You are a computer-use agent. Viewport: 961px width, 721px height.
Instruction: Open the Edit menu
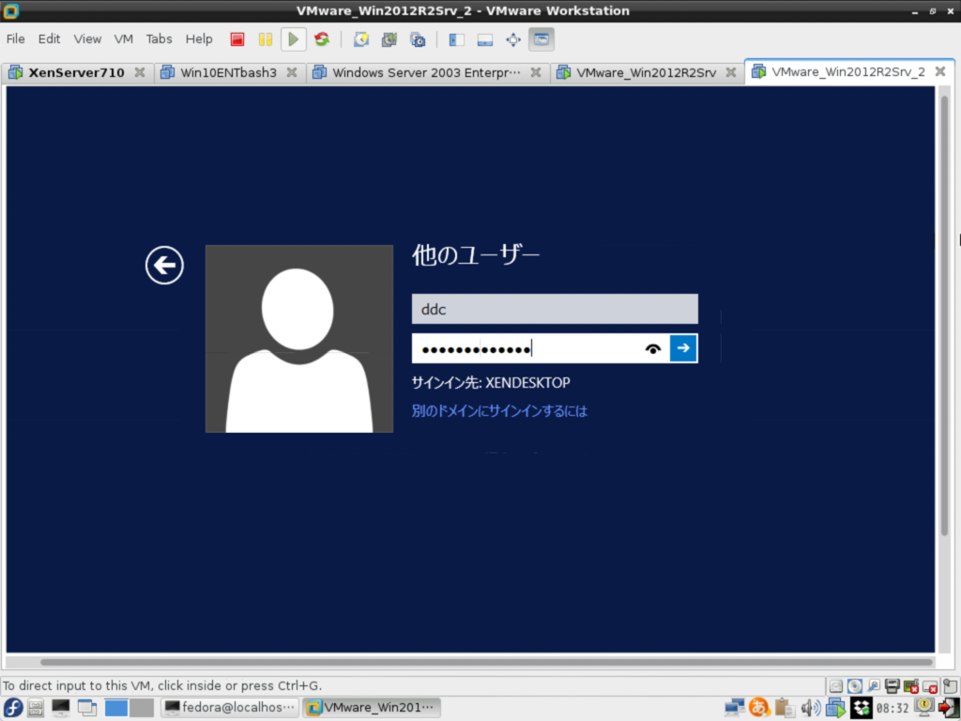click(49, 39)
